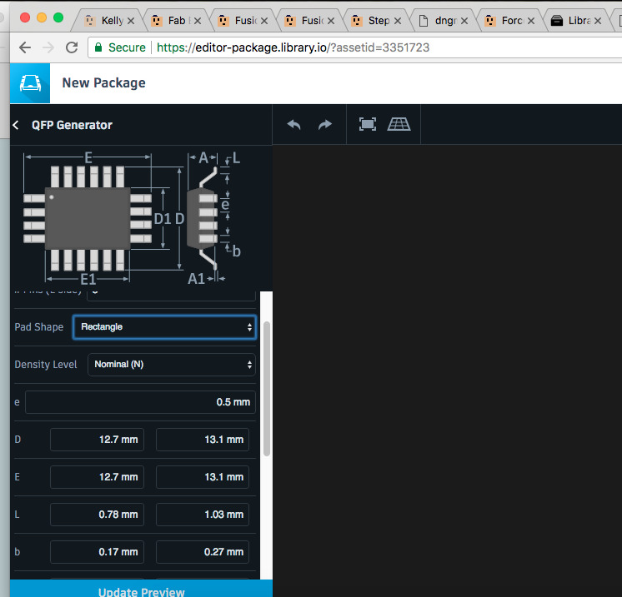Close the Libra tab
Screen dimensions: 622x597
click(x=598, y=21)
